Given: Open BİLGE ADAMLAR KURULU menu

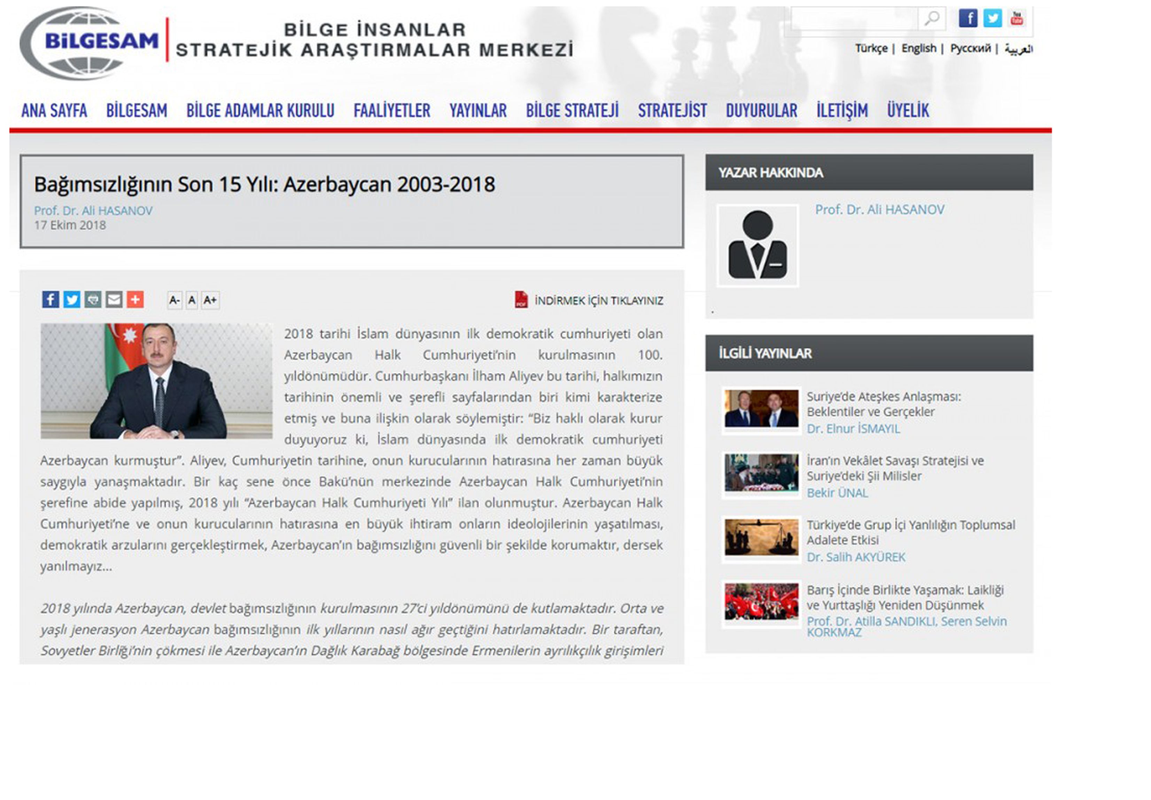Looking at the screenshot, I should point(260,110).
